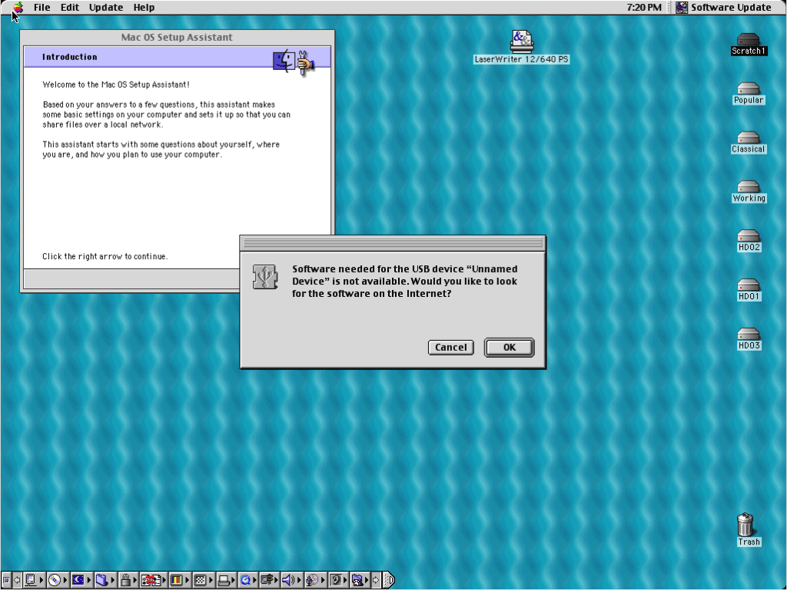The width and height of the screenshot is (787, 590).
Task: Click the HD03 drive icon
Action: point(748,335)
